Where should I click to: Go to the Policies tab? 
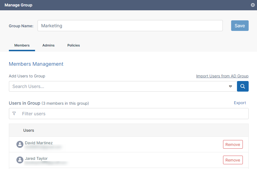pyautogui.click(x=73, y=45)
